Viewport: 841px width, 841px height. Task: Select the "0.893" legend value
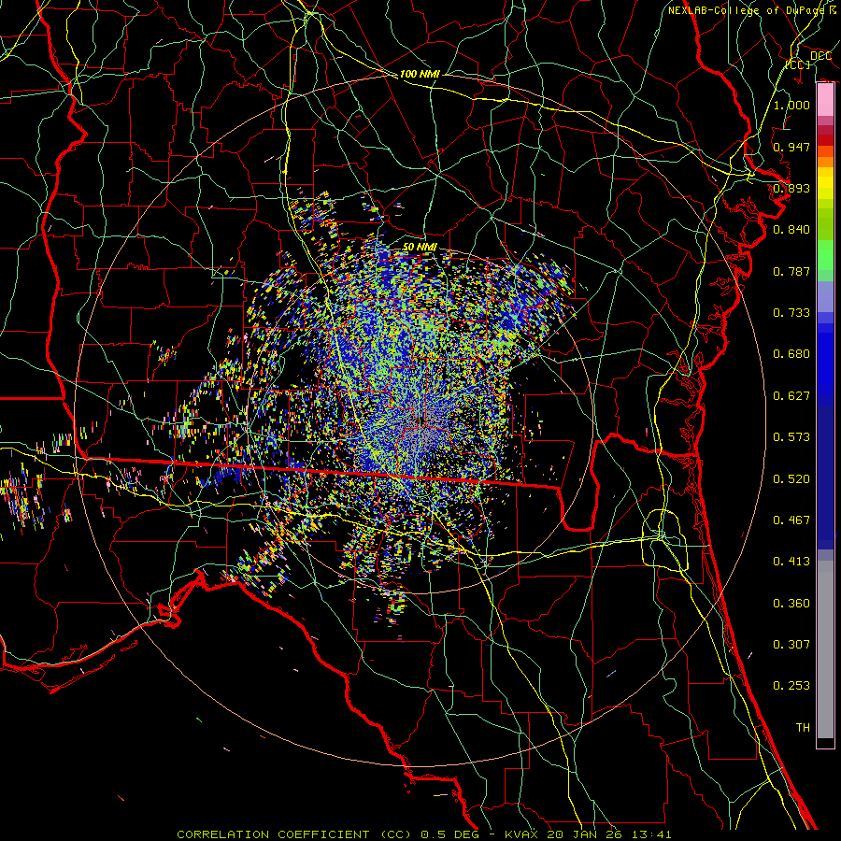(x=791, y=188)
